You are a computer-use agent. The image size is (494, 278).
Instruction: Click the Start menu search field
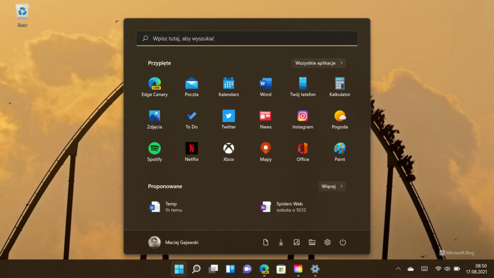(247, 39)
